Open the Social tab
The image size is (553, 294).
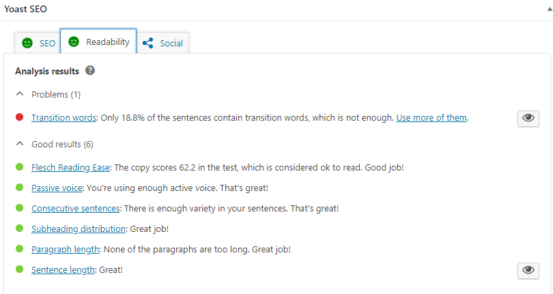tap(162, 43)
